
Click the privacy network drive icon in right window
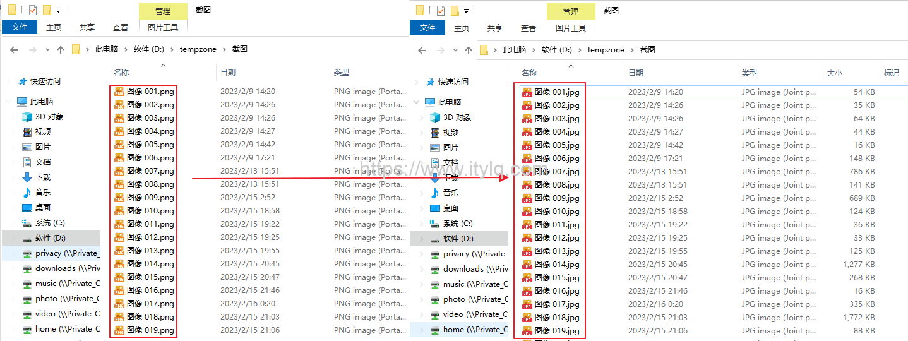point(435,254)
